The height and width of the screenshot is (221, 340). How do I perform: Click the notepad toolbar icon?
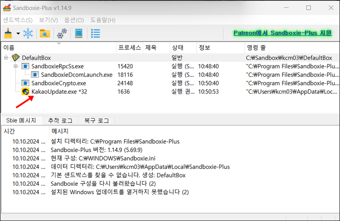(x=79, y=34)
